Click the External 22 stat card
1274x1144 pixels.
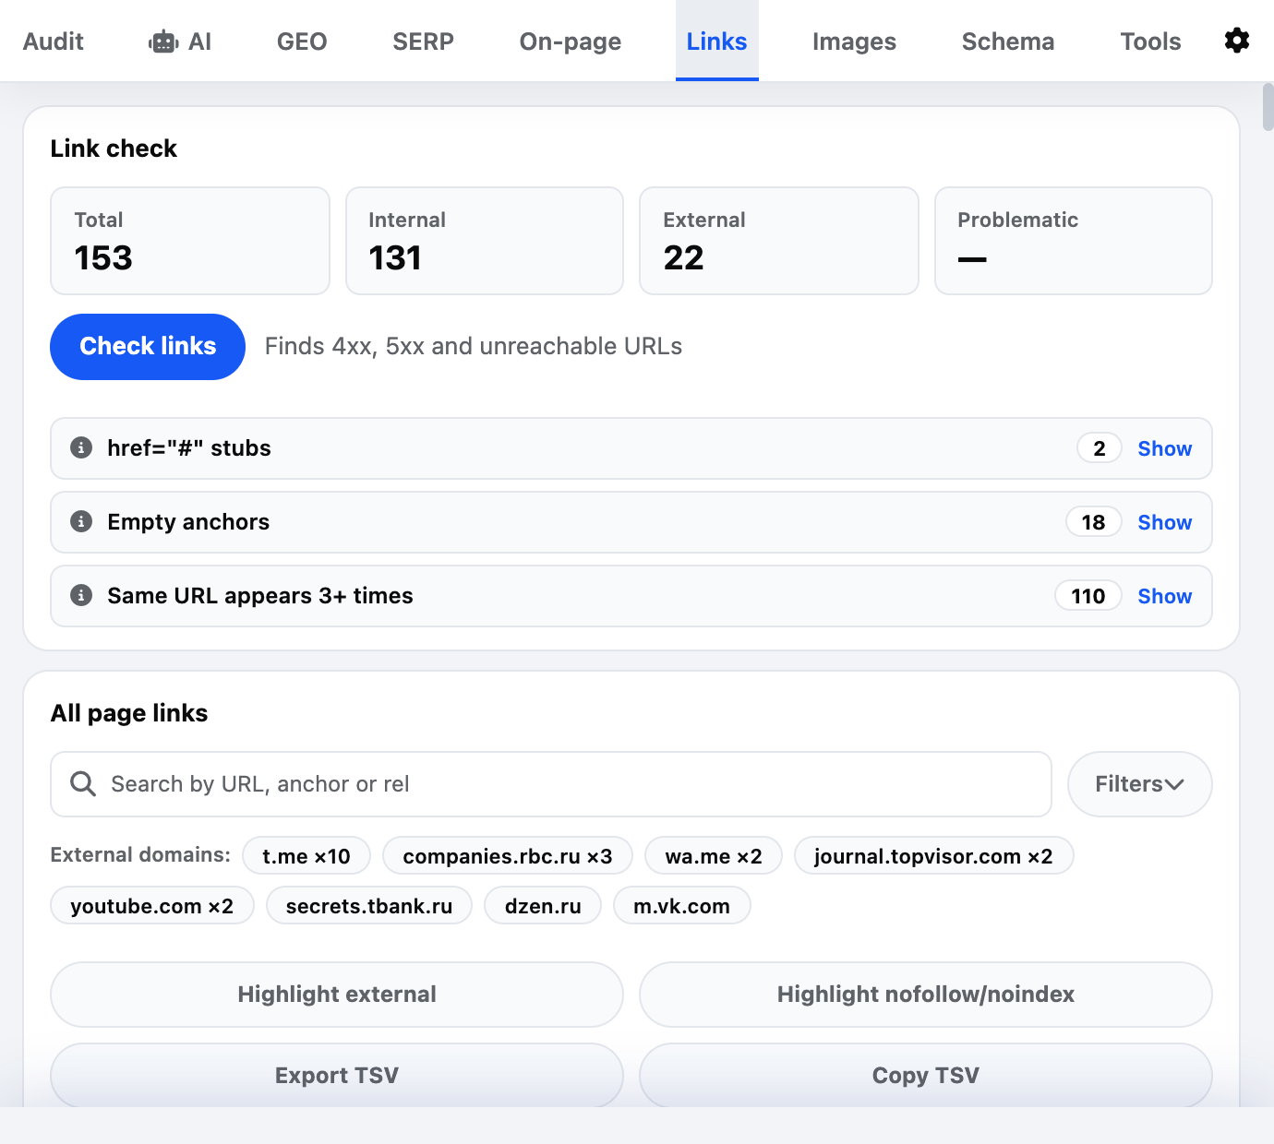point(779,241)
